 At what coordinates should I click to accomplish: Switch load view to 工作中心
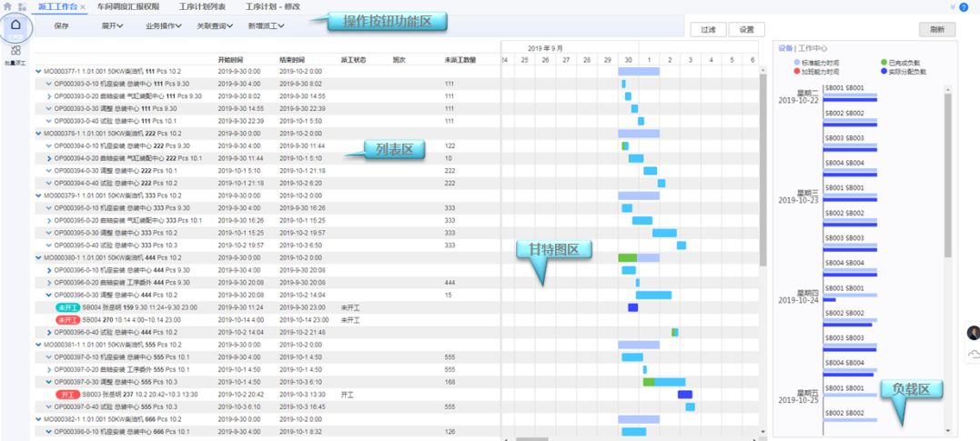[813, 48]
